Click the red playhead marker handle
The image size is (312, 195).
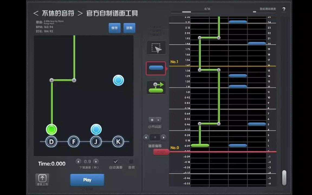[161, 152]
